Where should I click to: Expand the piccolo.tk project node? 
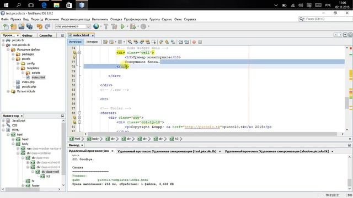(3, 40)
